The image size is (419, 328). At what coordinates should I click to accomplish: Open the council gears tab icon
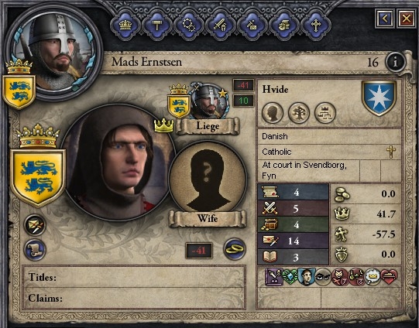click(x=189, y=26)
